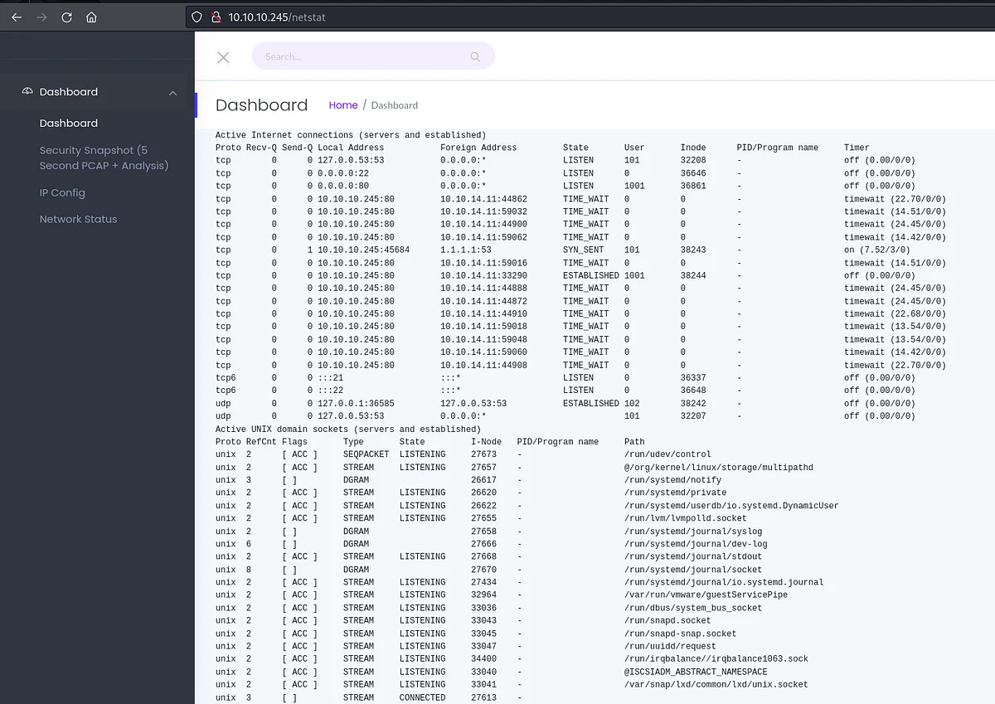Click path /var/snap/lxd/common/lxd/unix.socket
The height and width of the screenshot is (704, 995).
tap(716, 684)
